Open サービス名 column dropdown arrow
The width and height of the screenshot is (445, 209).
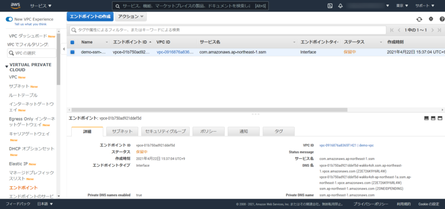(x=295, y=42)
